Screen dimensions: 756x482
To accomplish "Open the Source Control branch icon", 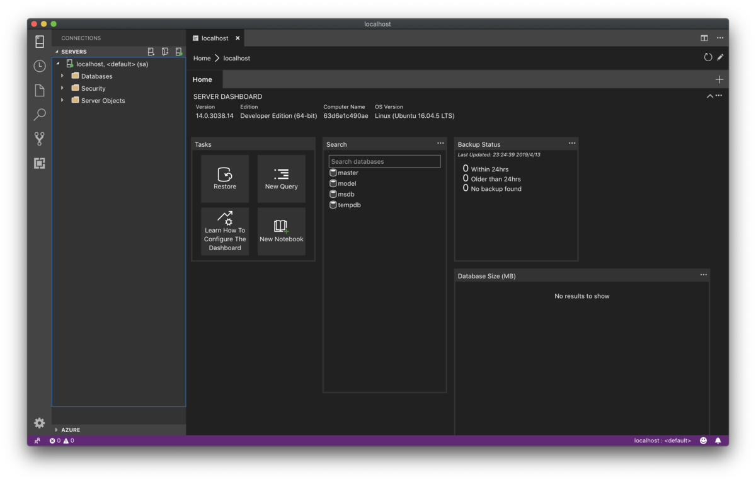I will [40, 139].
